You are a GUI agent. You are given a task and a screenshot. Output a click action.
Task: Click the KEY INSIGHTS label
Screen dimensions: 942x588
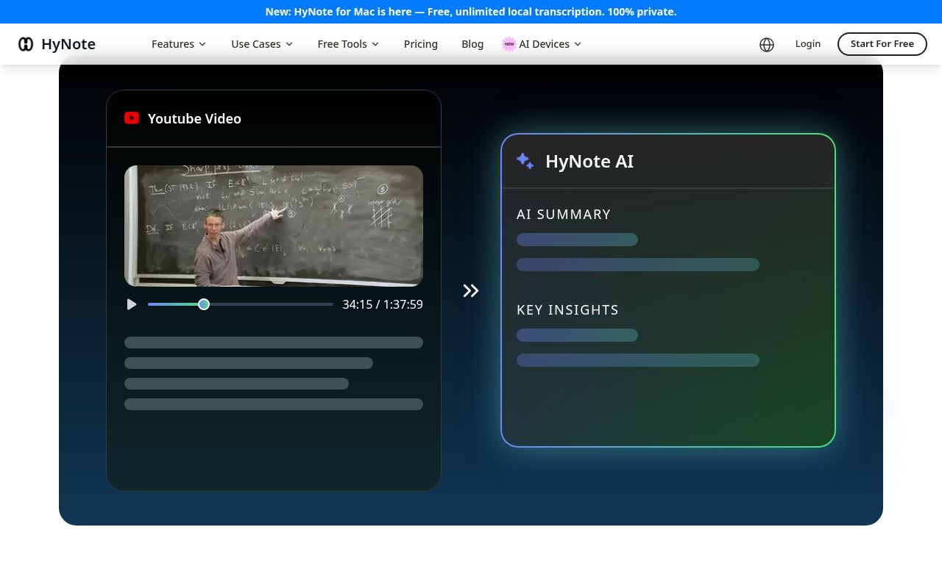pos(567,309)
